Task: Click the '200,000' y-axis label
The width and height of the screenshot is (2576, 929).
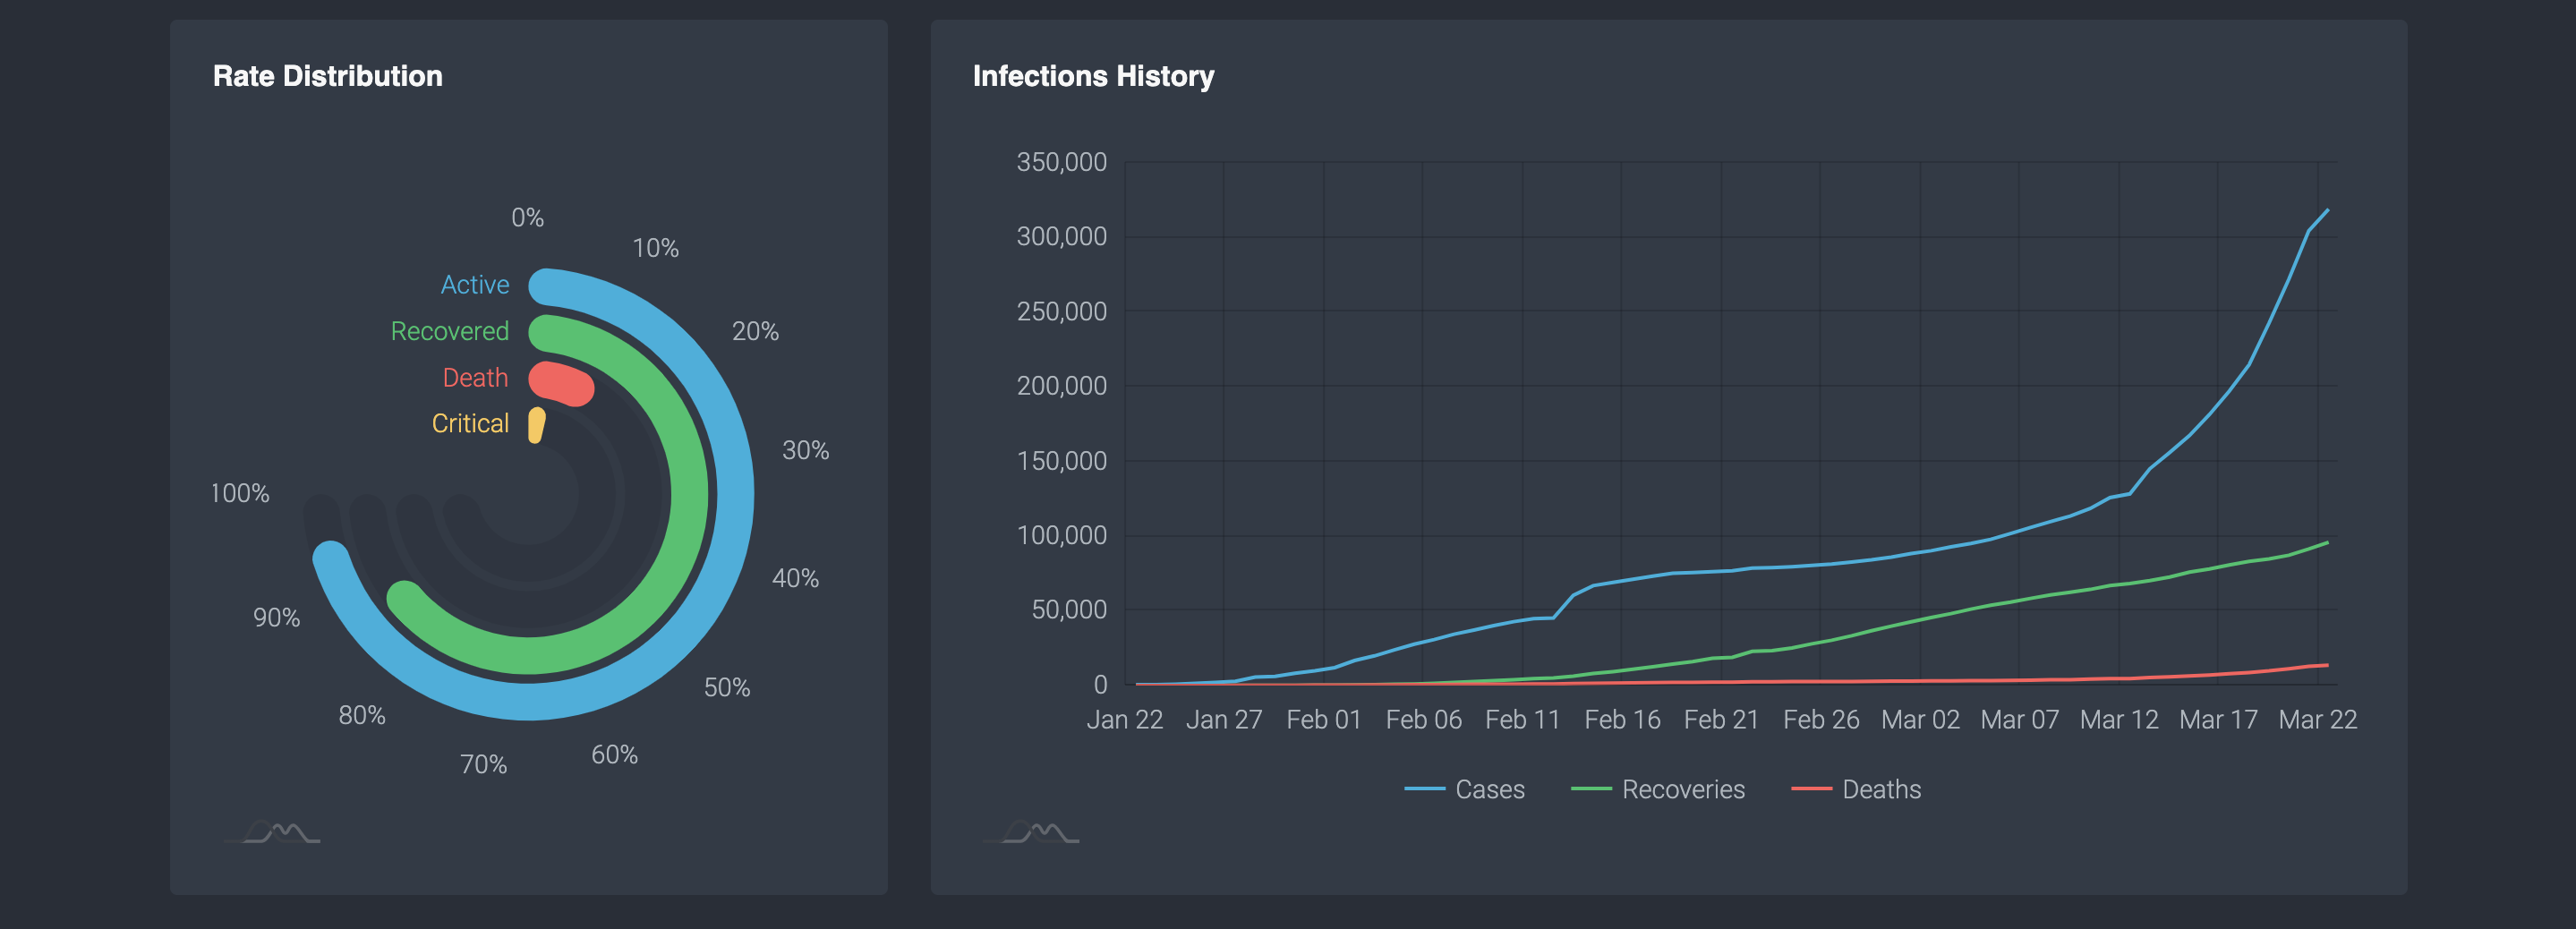Action: [x=1061, y=386]
